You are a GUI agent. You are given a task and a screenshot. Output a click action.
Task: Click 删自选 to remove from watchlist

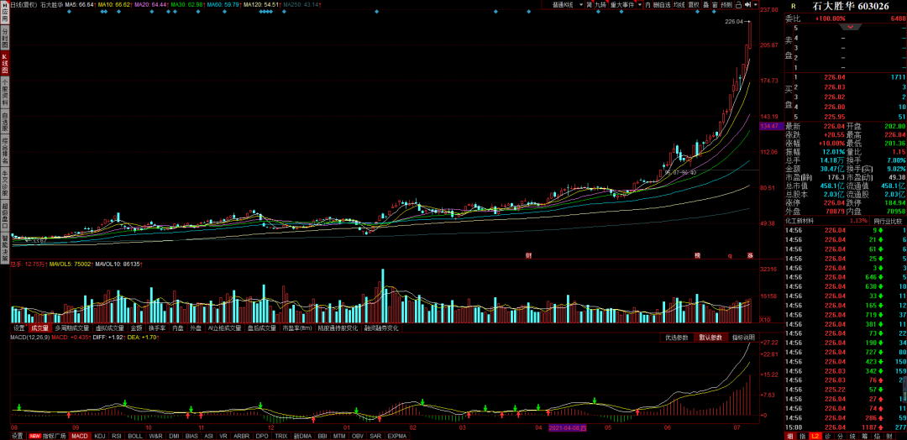(x=662, y=5)
